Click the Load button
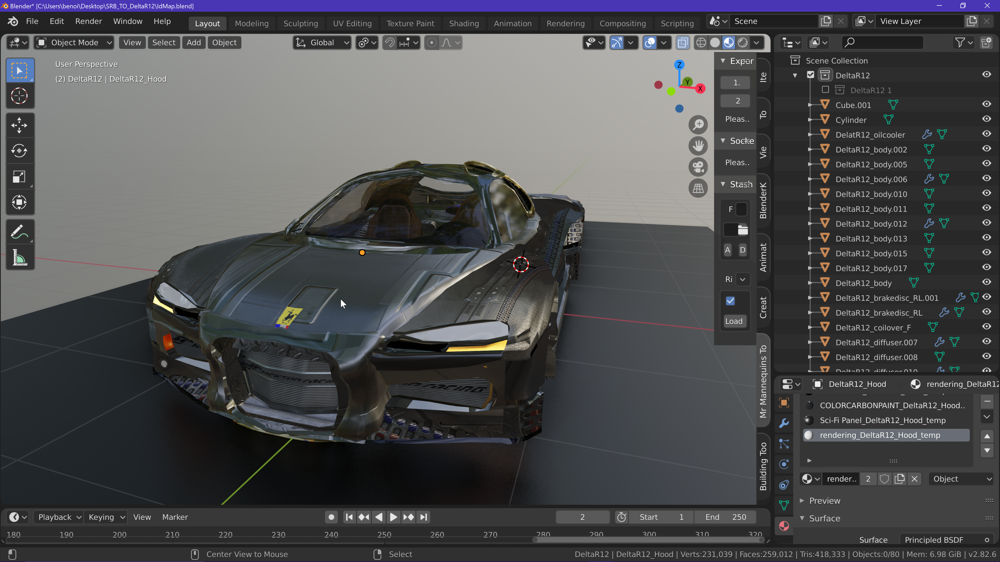Image resolution: width=1000 pixels, height=562 pixels. point(734,321)
